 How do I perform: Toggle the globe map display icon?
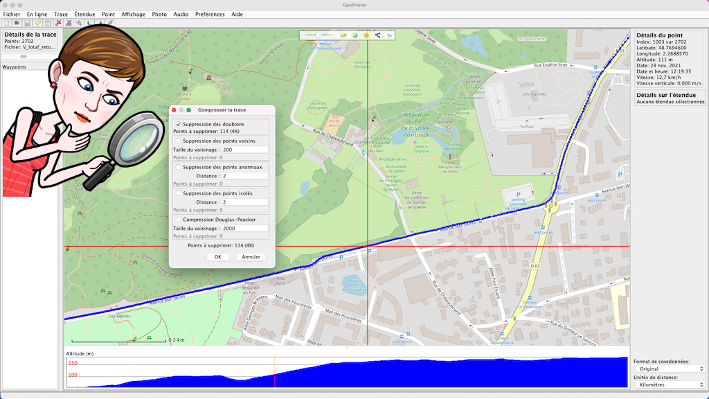click(355, 35)
